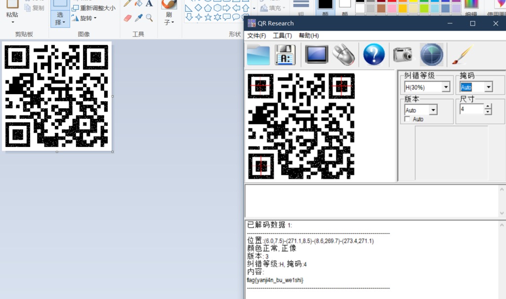Click the mouse icon in QR Research toolbar
This screenshot has width=506, height=299.
click(x=343, y=55)
